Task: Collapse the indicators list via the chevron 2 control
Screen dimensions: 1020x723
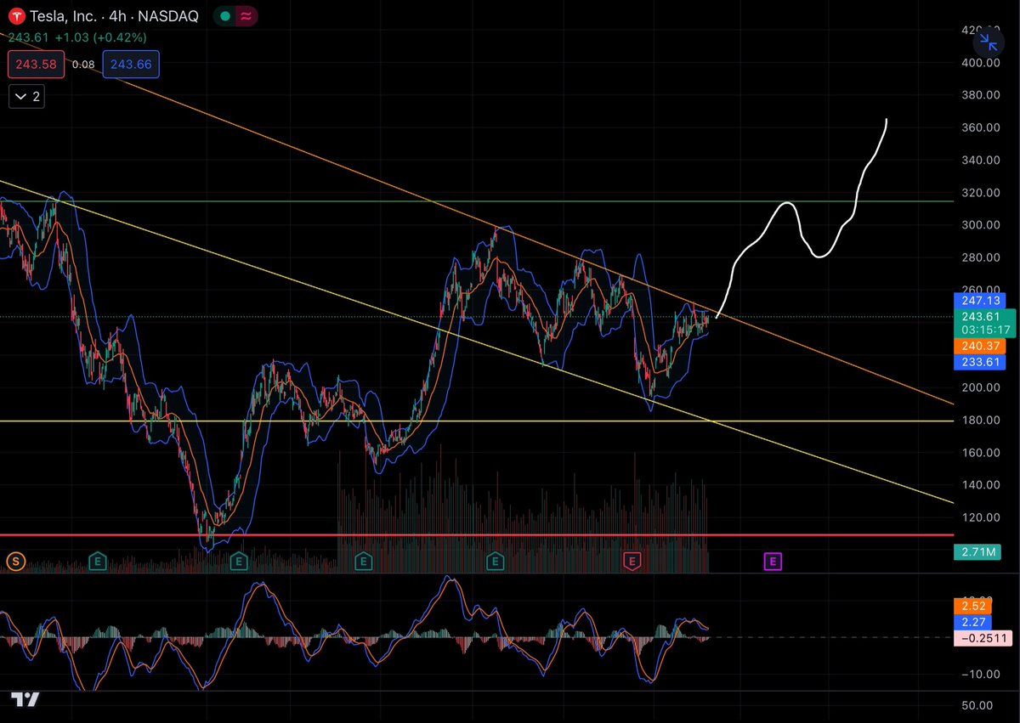Action: point(25,96)
